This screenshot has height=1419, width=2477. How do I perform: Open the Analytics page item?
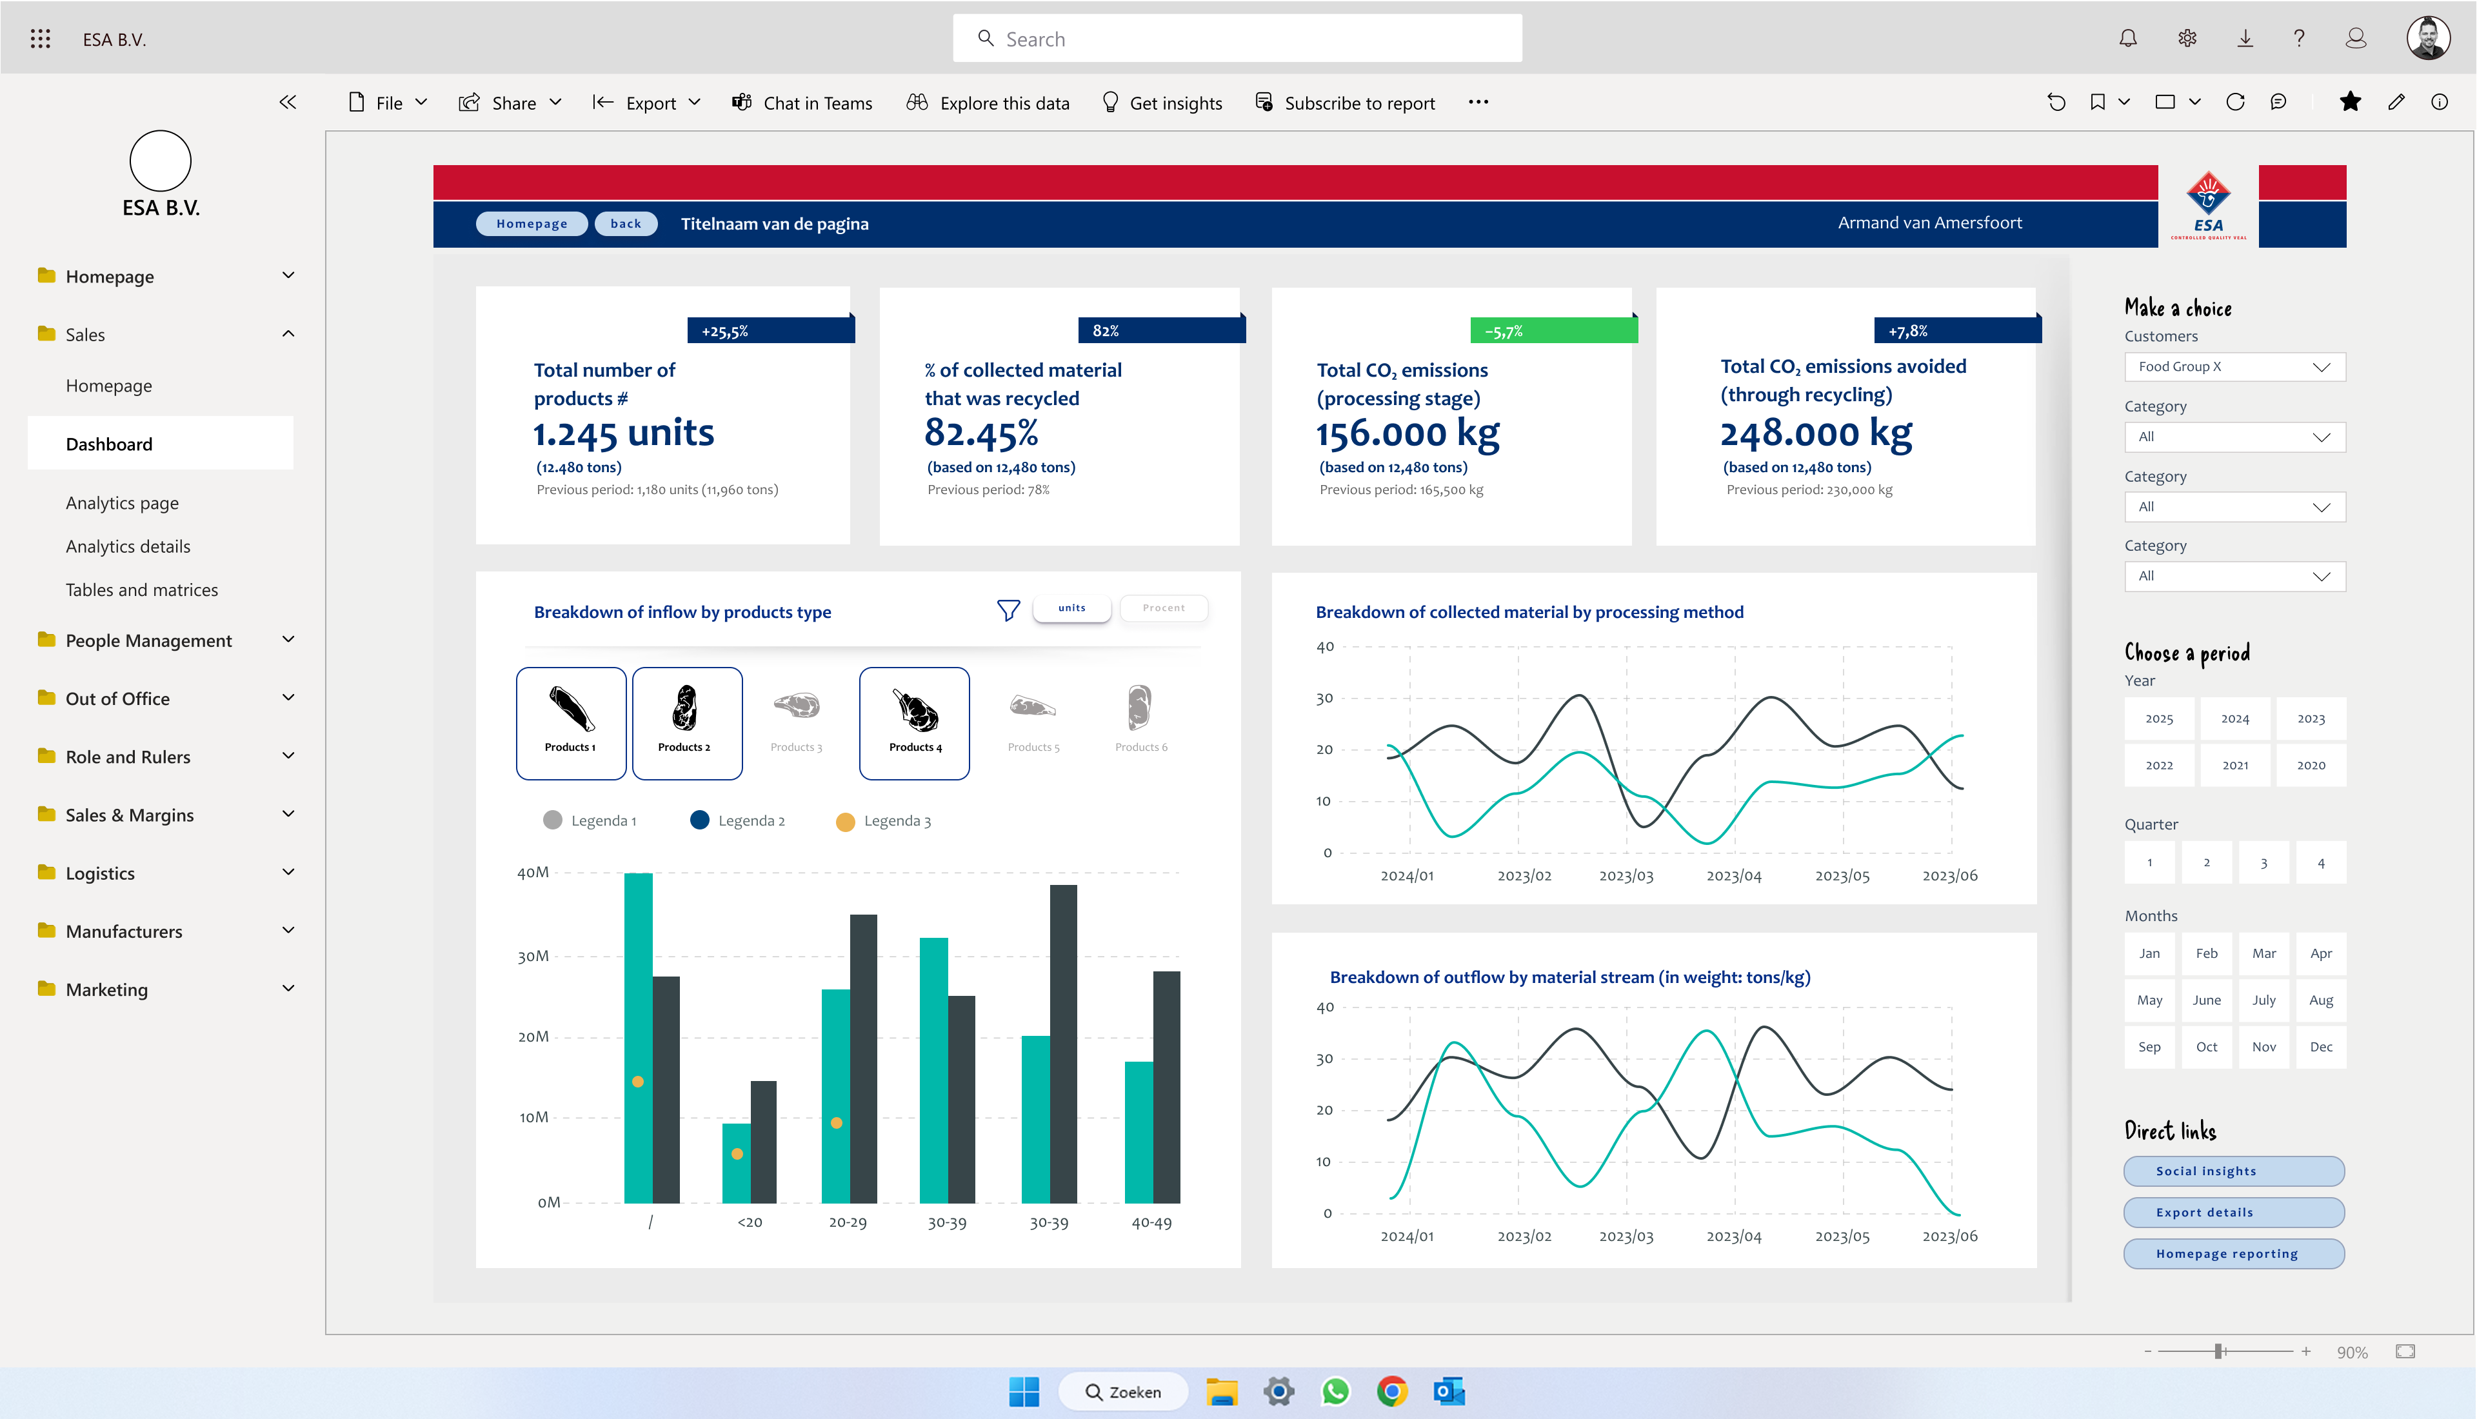pos(122,503)
